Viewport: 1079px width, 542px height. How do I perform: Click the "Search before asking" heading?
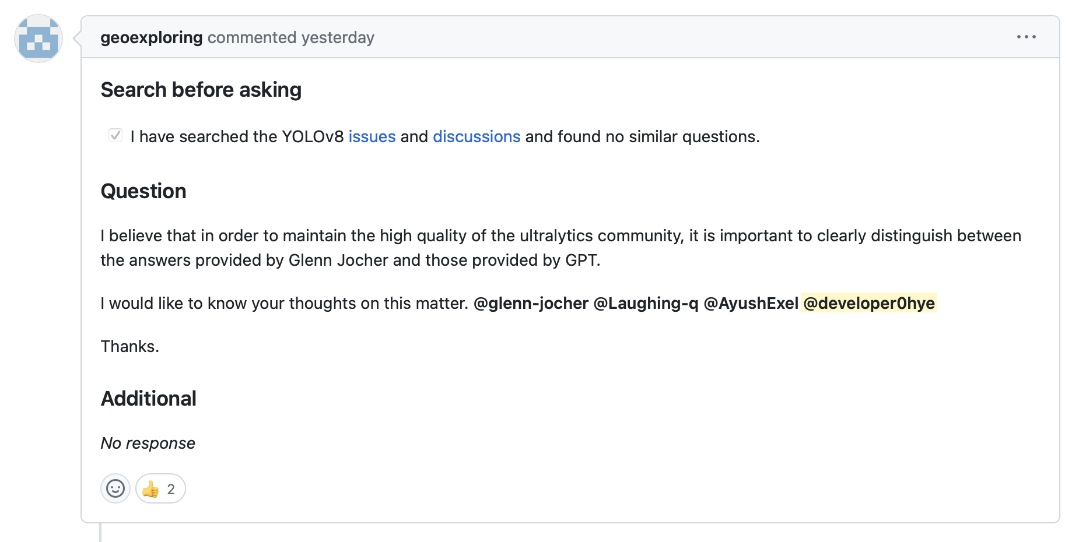tap(201, 90)
